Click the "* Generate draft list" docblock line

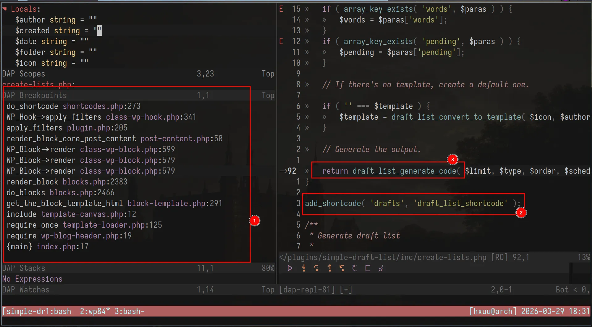[x=354, y=236]
